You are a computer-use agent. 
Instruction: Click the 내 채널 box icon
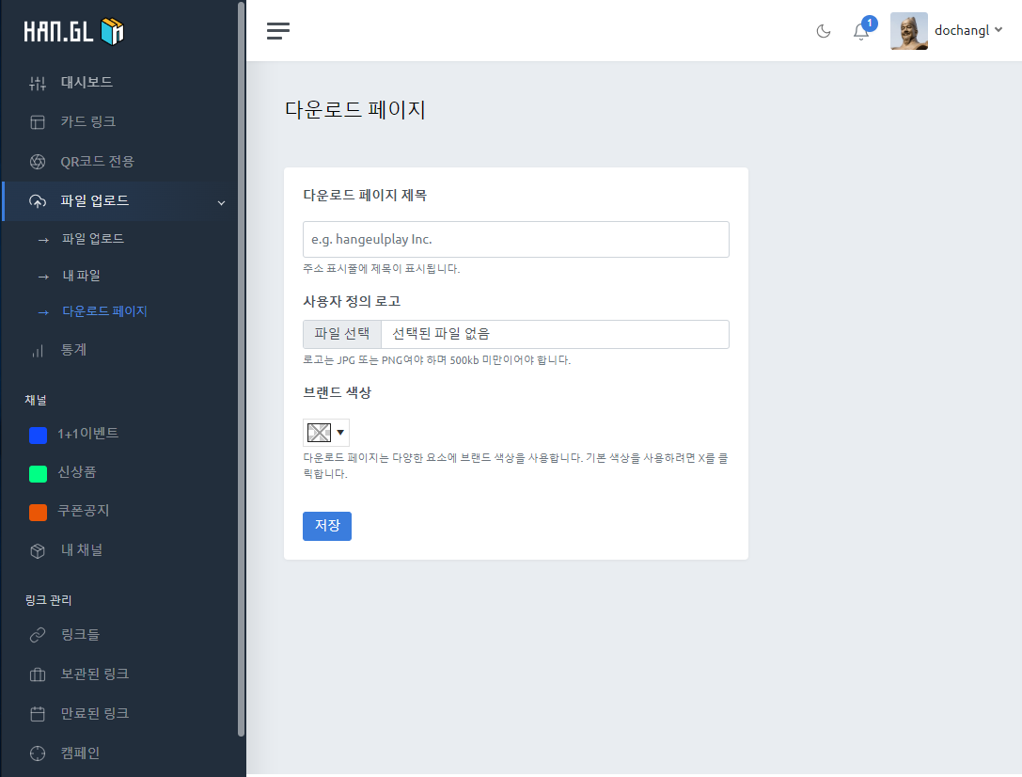[38, 551]
